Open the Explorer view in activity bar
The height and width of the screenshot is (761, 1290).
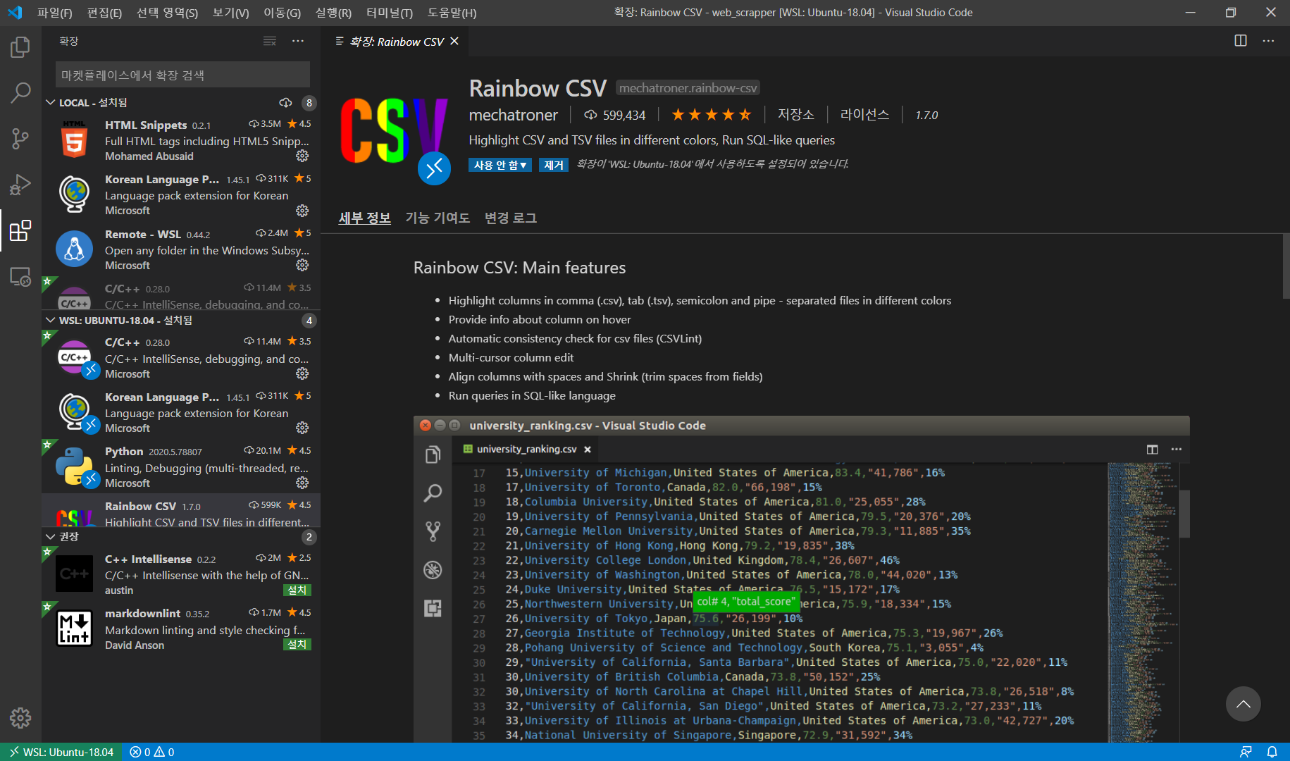(20, 48)
